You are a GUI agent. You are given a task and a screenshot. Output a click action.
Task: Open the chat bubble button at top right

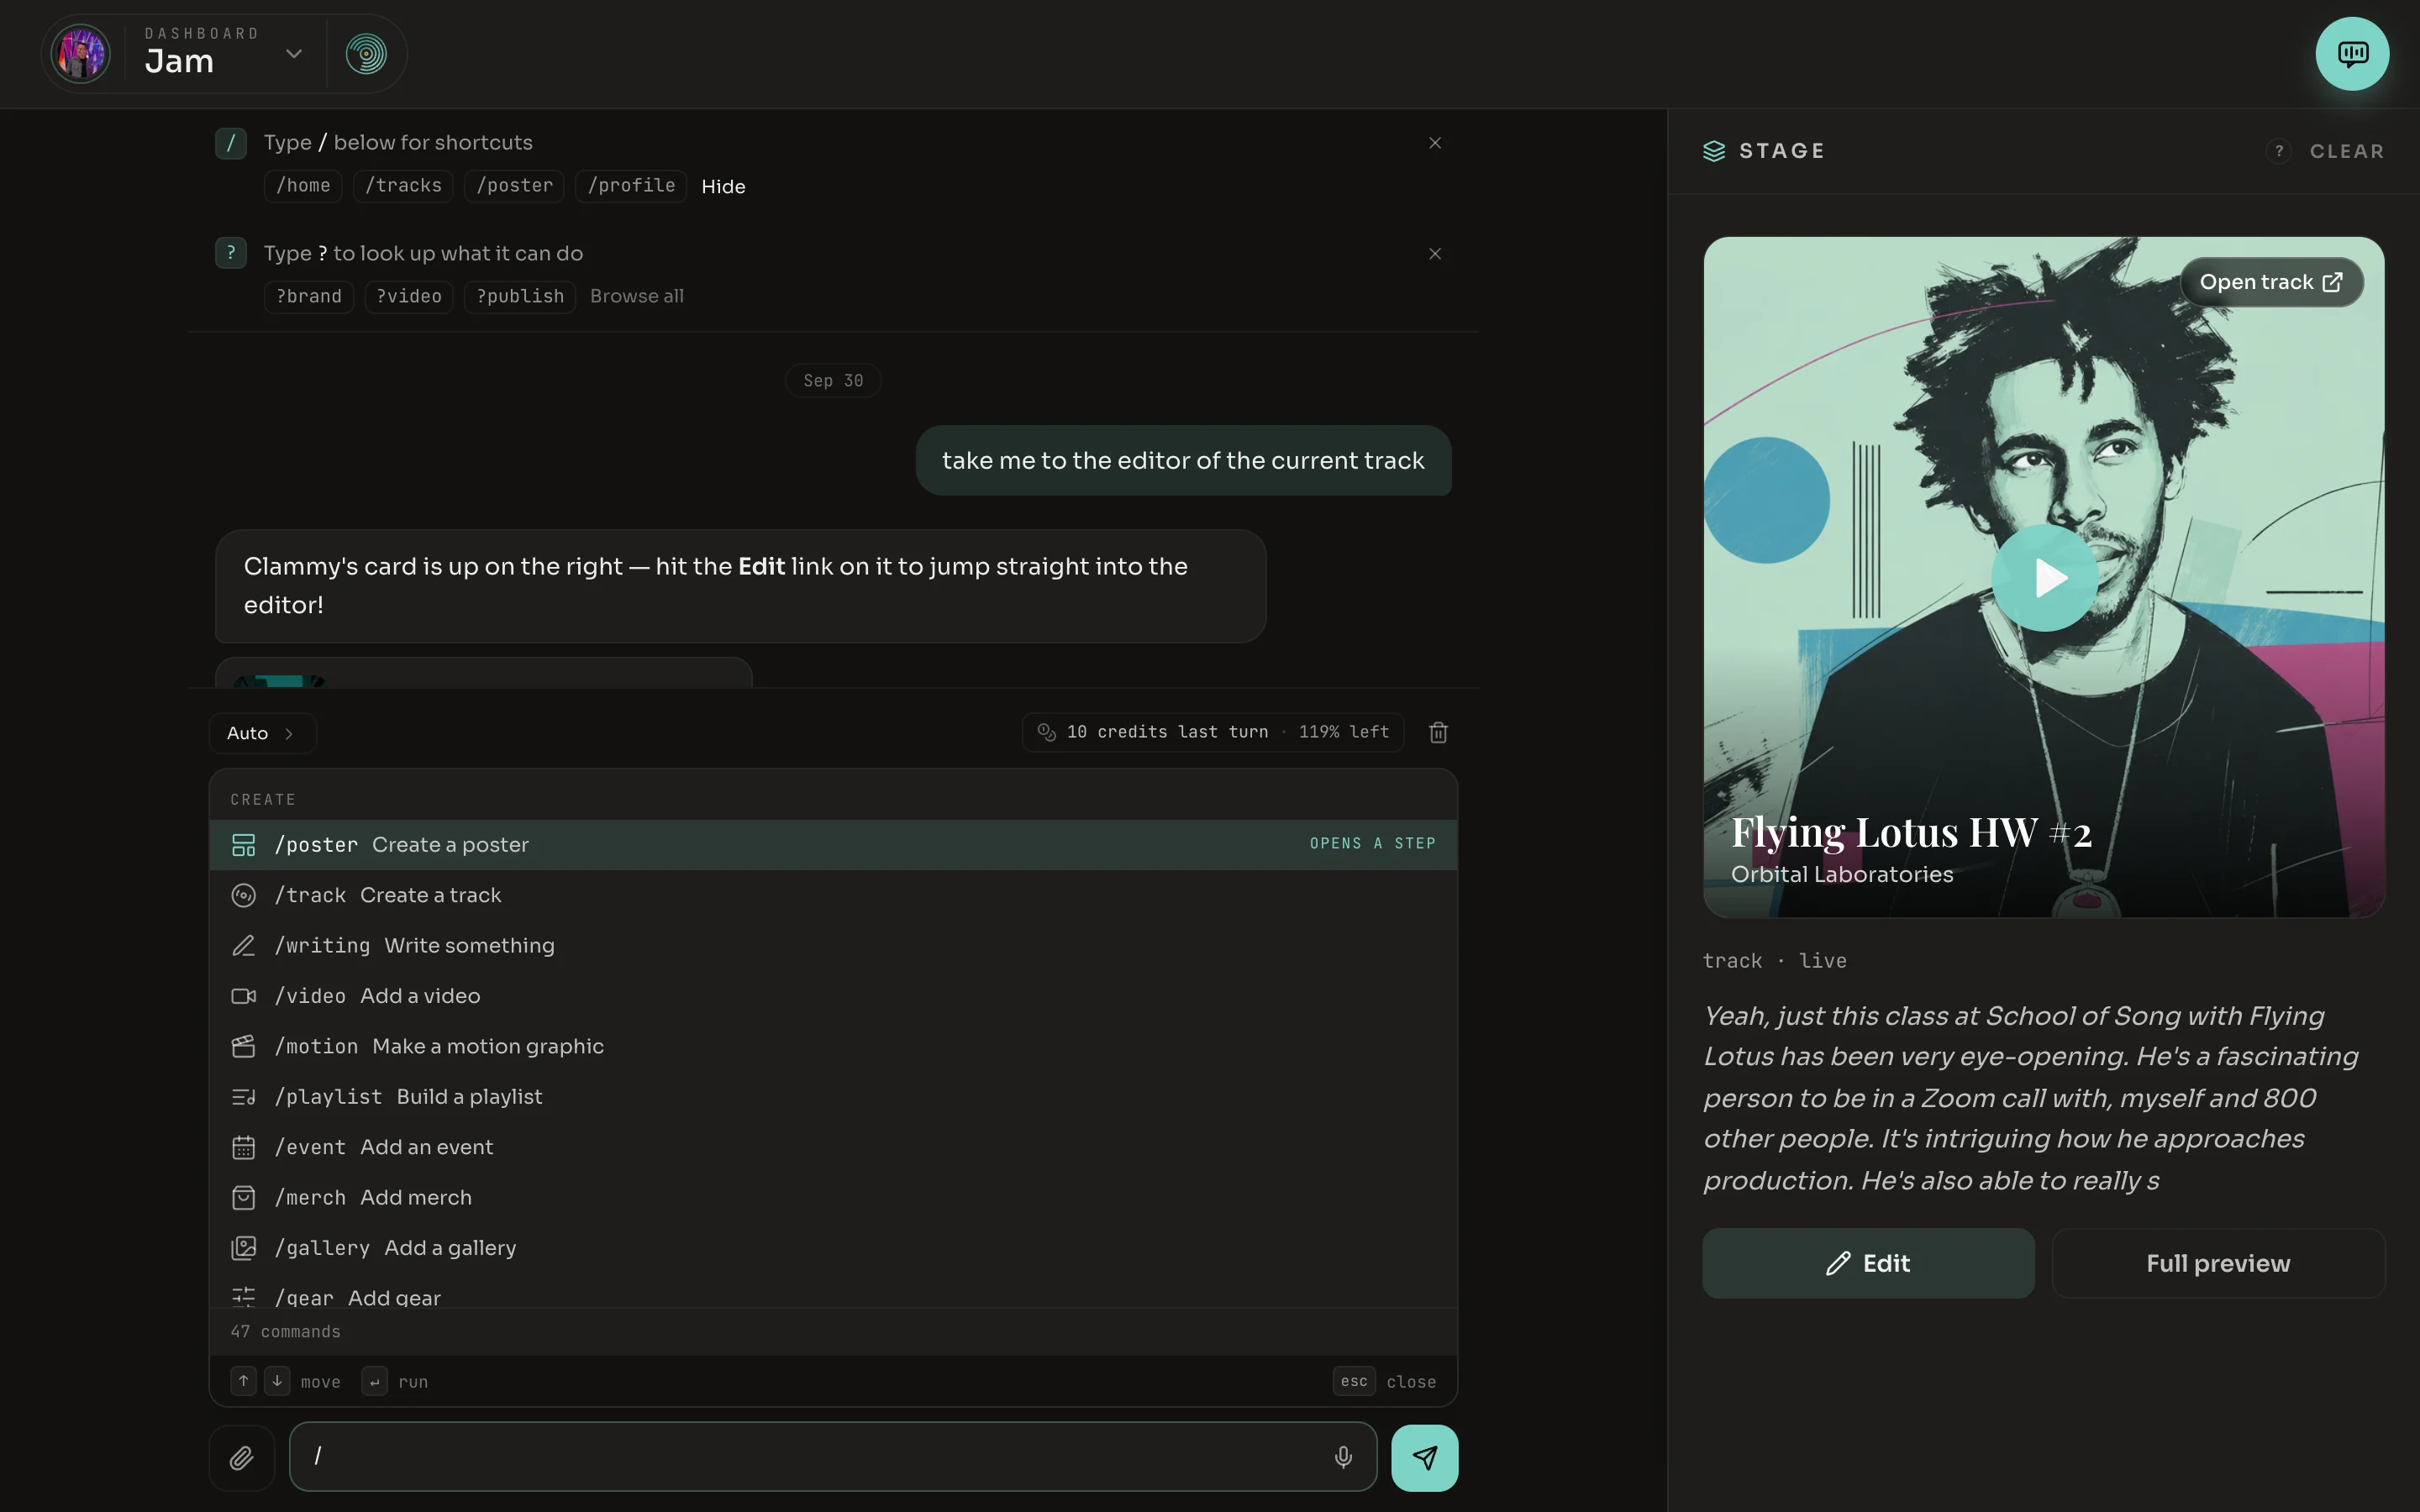[2352, 54]
